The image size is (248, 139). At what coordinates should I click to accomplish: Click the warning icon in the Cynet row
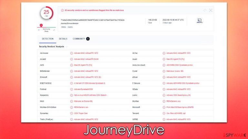[164, 71]
